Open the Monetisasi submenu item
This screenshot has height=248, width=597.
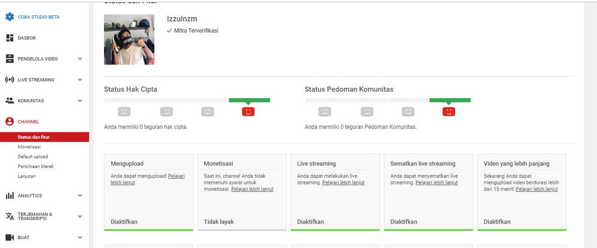point(29,147)
